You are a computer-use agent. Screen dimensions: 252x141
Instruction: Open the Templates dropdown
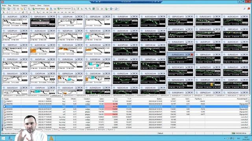pyautogui.click(x=117, y=9)
